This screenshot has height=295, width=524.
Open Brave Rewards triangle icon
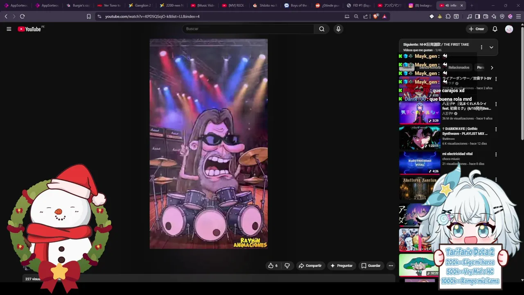click(384, 16)
